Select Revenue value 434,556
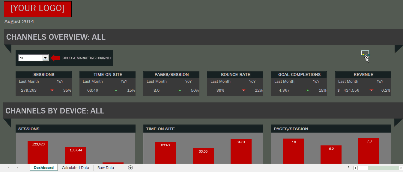 pos(351,90)
